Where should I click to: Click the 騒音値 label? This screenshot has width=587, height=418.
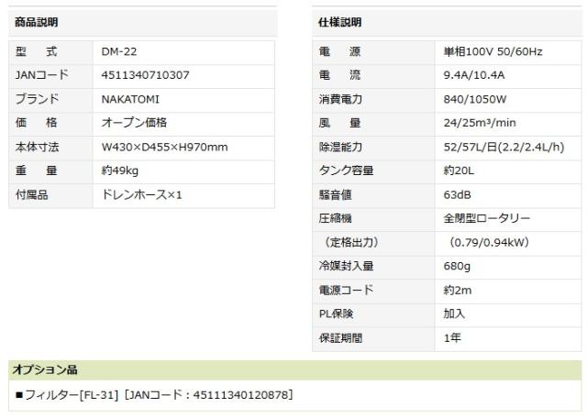(x=335, y=194)
